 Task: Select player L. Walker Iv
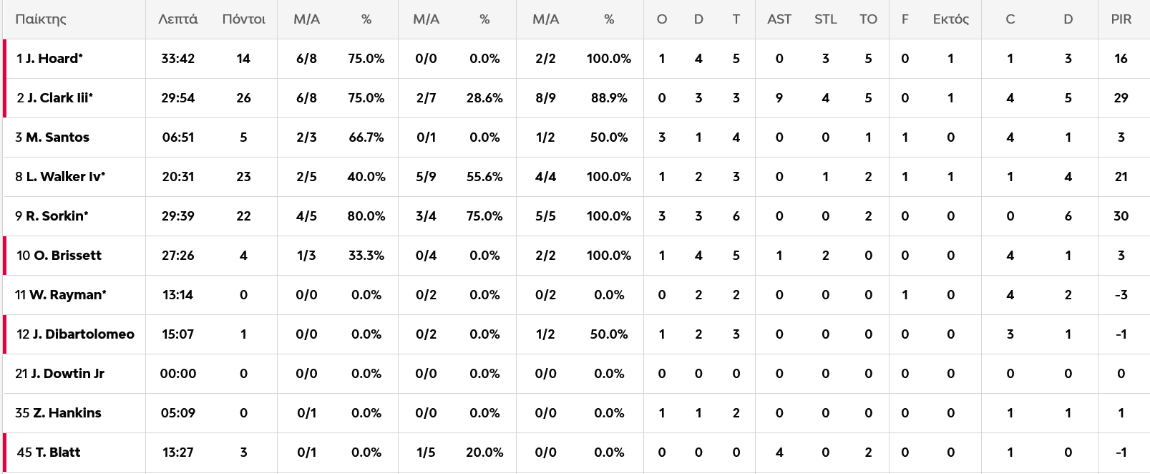click(65, 177)
